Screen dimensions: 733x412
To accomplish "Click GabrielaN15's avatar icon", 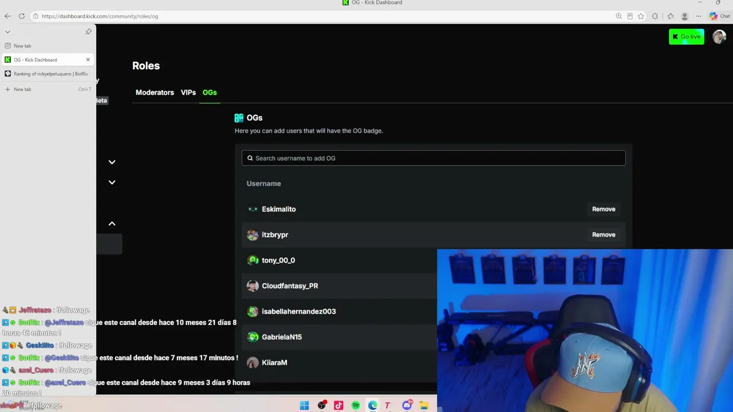I will pos(253,337).
